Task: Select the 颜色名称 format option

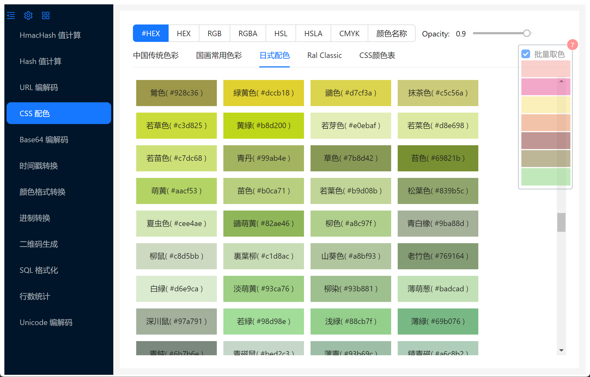Action: 391,33
